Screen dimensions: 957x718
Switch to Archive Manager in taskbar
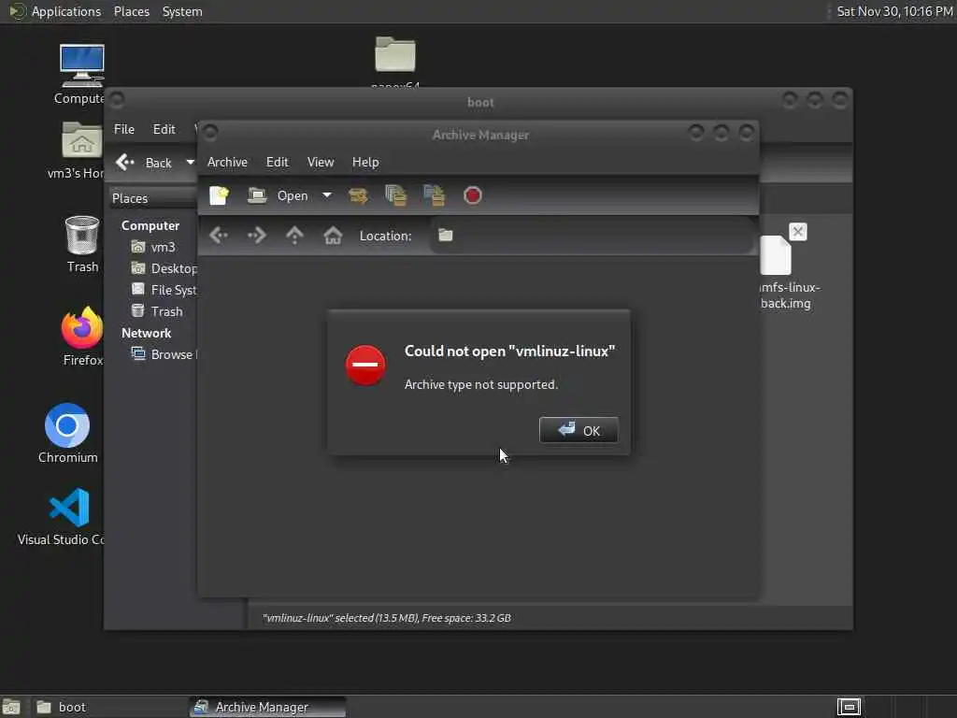point(267,707)
